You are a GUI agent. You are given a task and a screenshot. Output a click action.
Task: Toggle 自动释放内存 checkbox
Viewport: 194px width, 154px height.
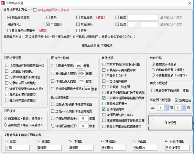(x=104, y=110)
